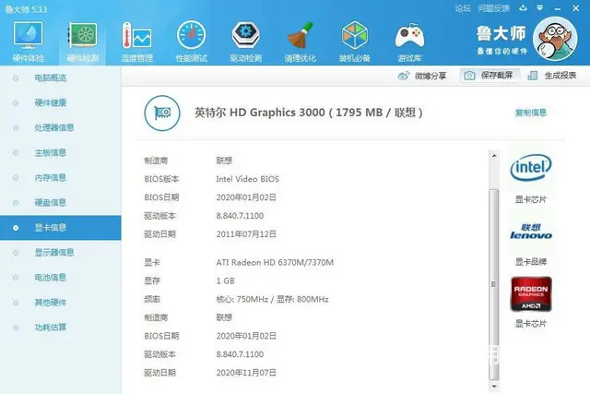Select 主板信息 in sidebar
Screen dimensions: 590x394
tap(51, 152)
